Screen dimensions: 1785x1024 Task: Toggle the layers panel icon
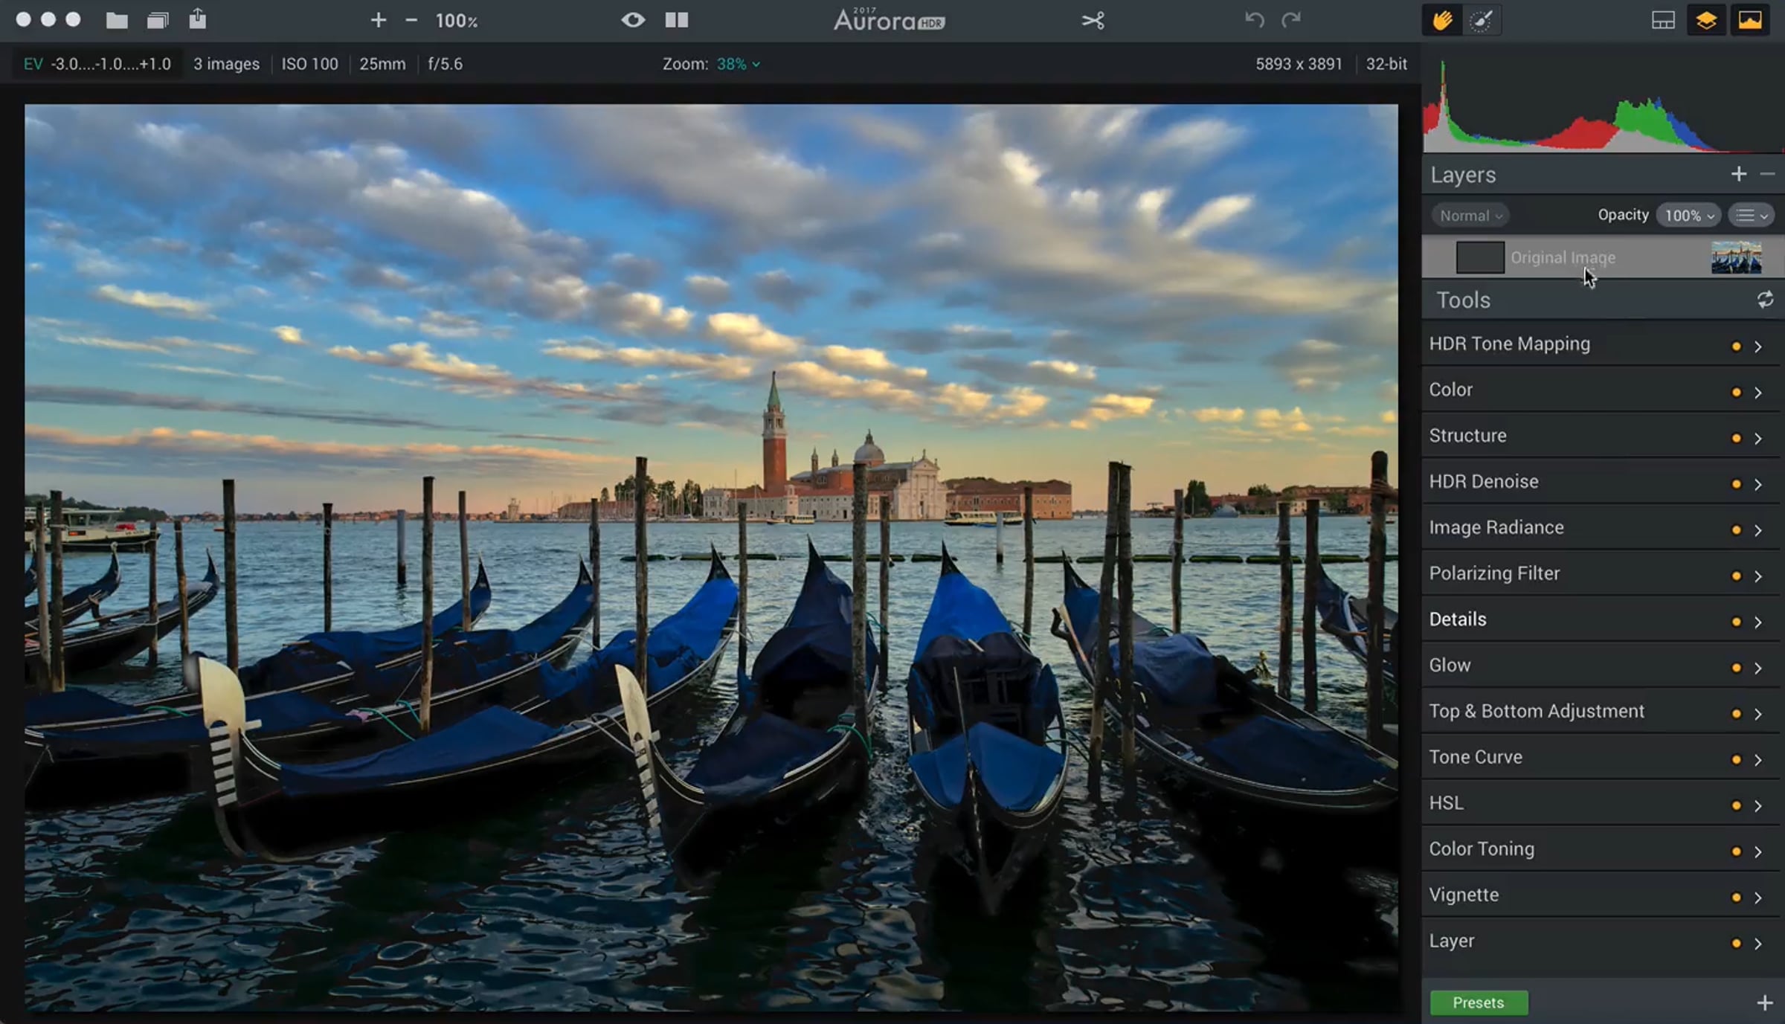point(1705,20)
